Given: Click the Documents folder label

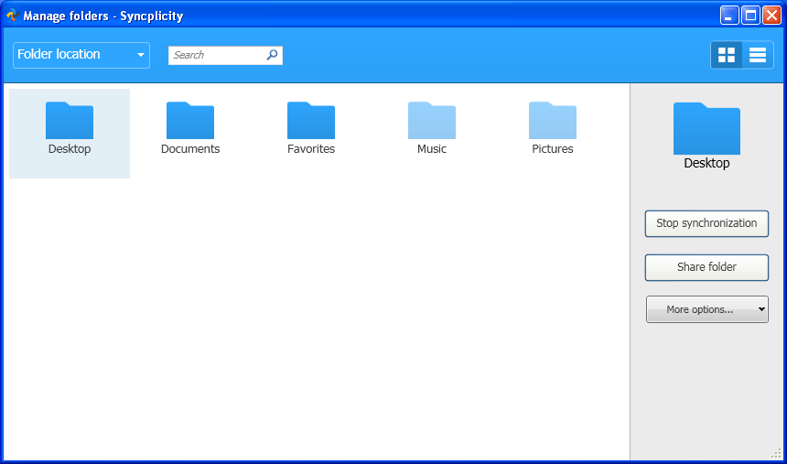Looking at the screenshot, I should 190,149.
